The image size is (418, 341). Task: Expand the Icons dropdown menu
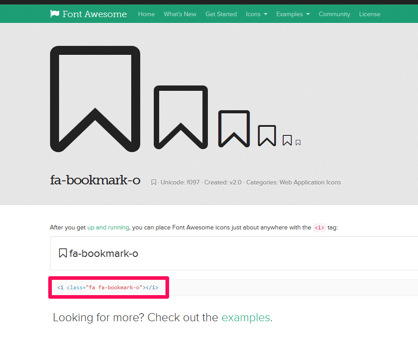pos(257,14)
